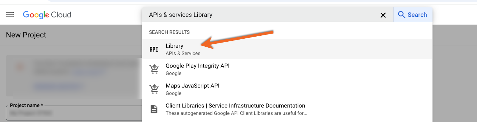
Task: Click the Google Cloud logo
Action: (x=47, y=15)
